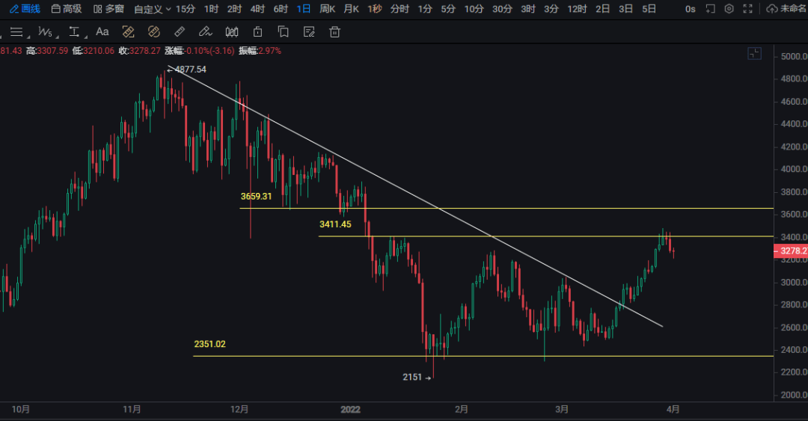Viewport: 808px width, 421px height.
Task: Switch to the 2日 timeframe
Action: [x=603, y=9]
